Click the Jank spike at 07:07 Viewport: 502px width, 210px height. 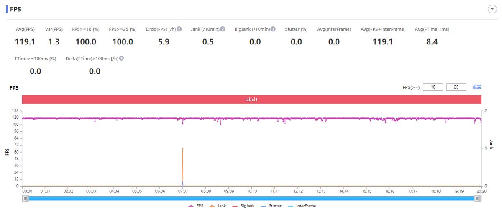[x=183, y=149]
